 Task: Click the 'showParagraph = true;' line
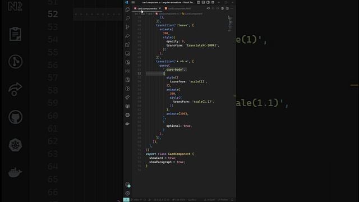(x=167, y=162)
